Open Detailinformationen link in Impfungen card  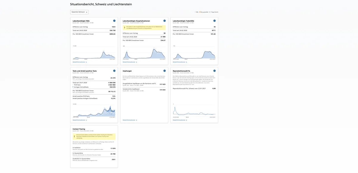130,120
